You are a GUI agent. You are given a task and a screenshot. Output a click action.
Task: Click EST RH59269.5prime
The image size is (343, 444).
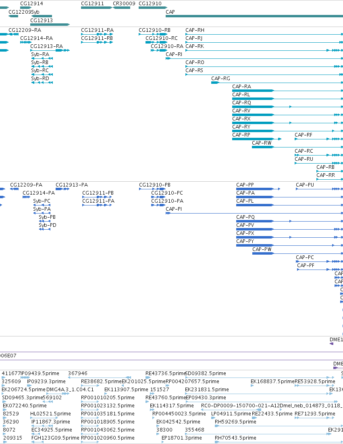pos(235,421)
